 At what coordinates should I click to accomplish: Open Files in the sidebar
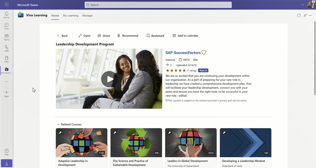pos(6,59)
